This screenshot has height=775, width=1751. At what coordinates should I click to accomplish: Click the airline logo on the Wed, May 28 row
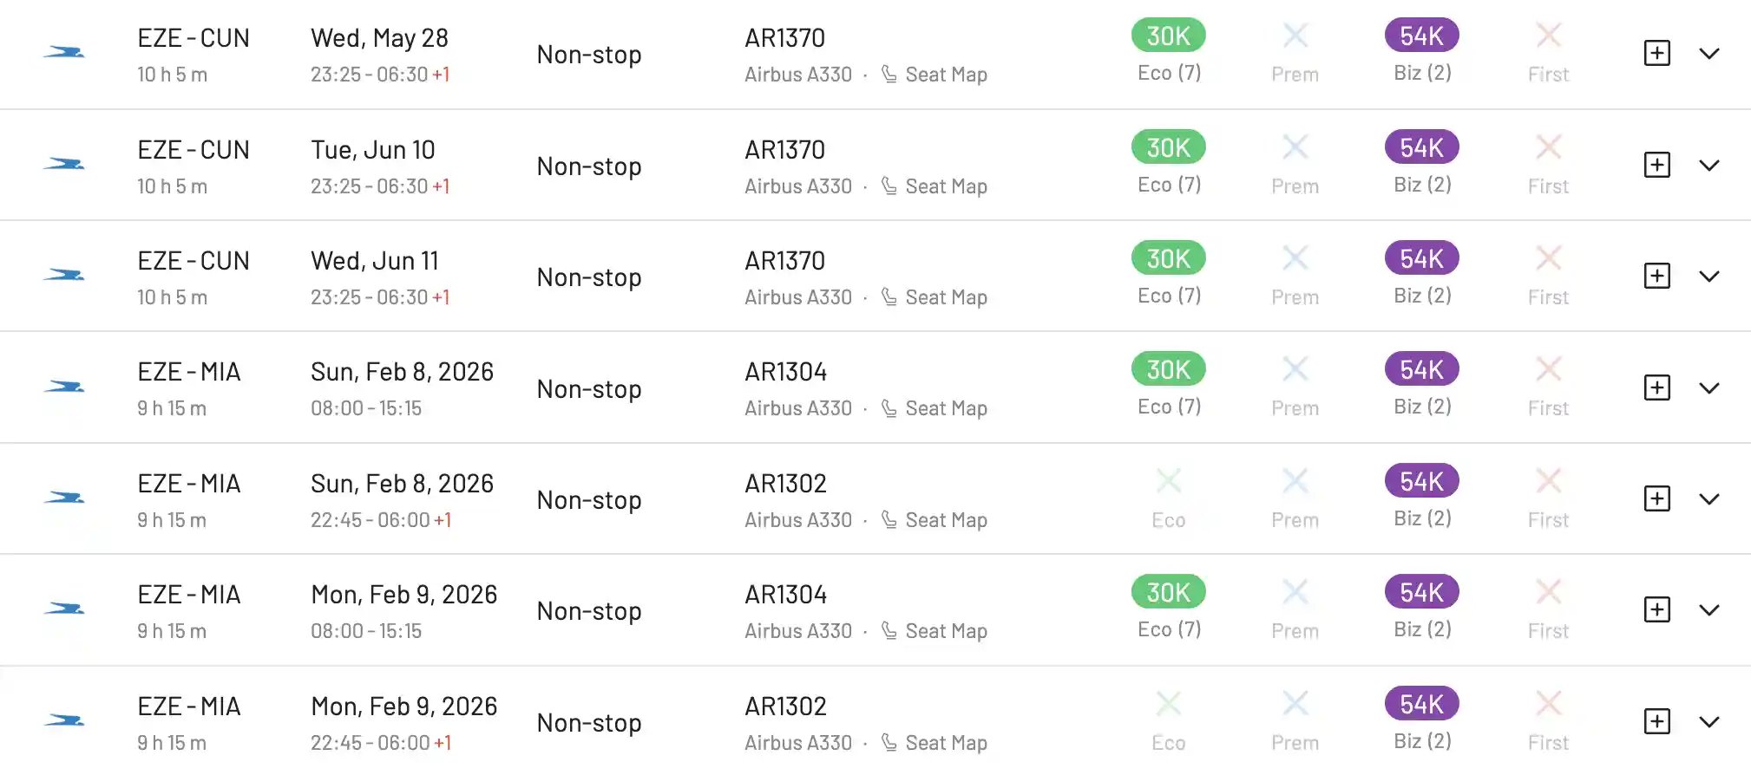64,53
